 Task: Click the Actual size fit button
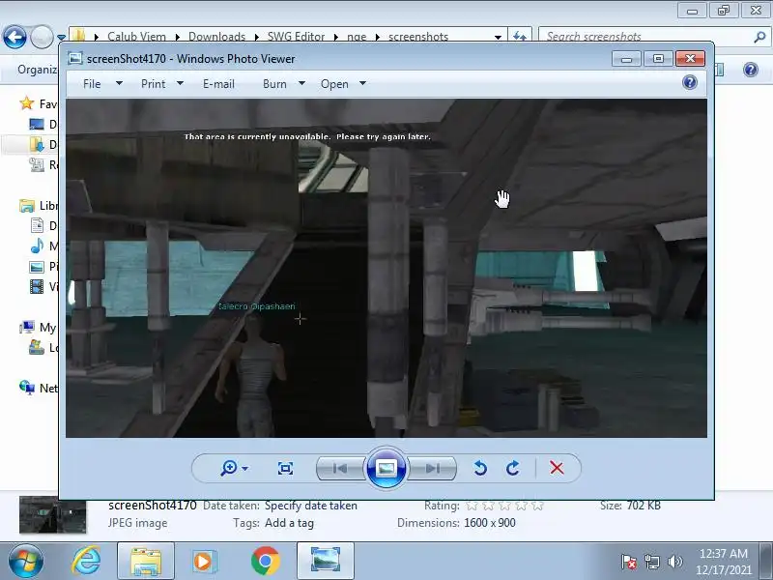click(x=285, y=468)
